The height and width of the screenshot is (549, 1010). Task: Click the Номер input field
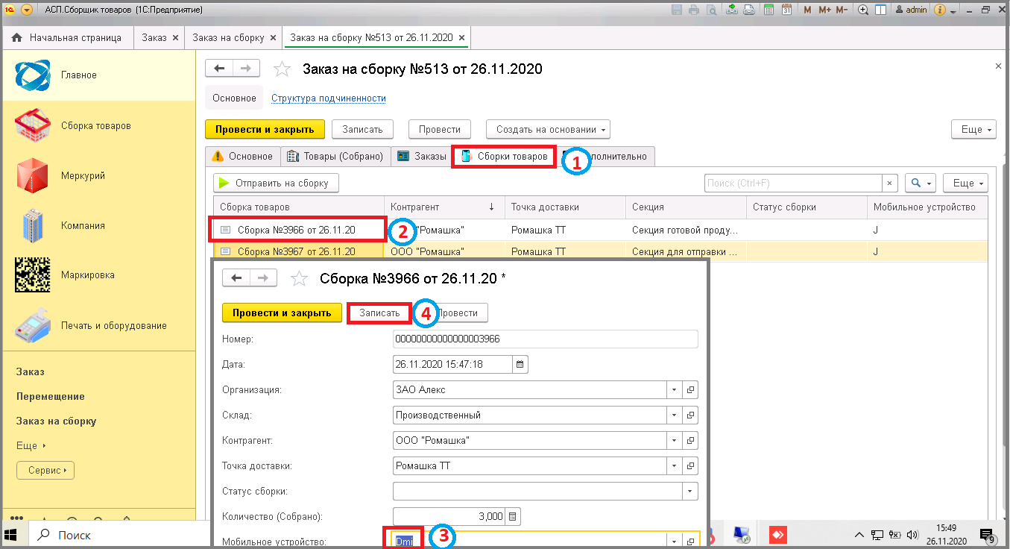pyautogui.click(x=546, y=339)
